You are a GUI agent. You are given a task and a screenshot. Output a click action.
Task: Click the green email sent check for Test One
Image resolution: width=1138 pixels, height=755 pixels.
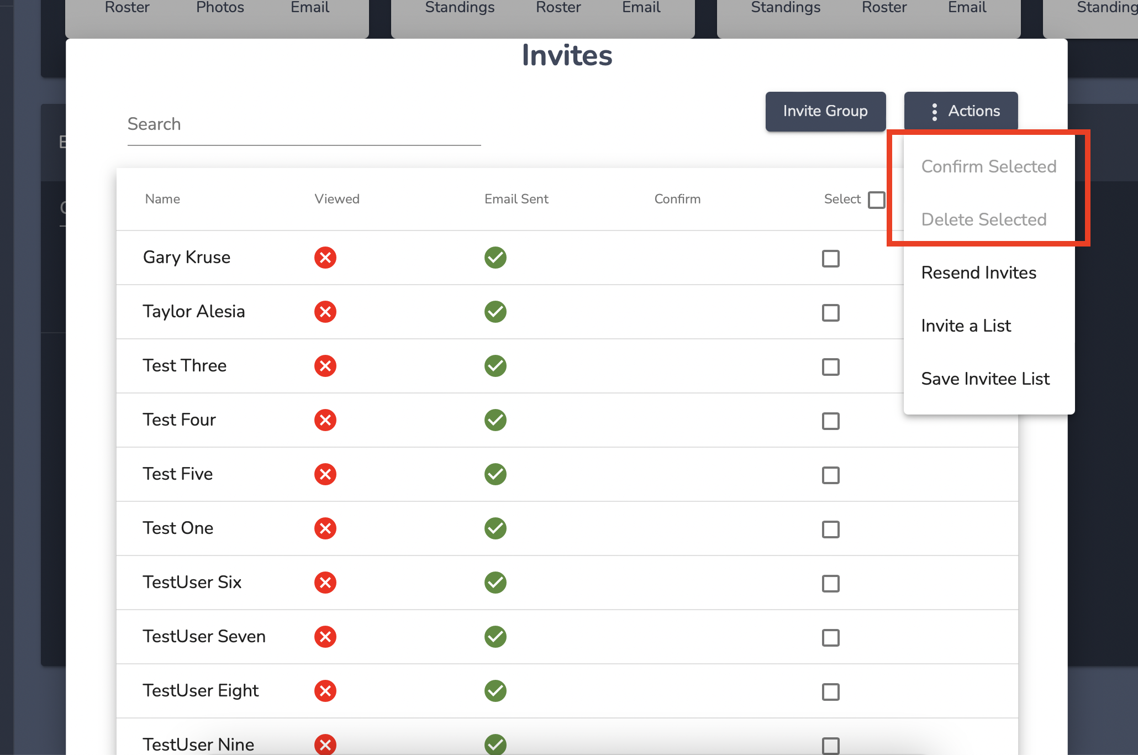pos(496,528)
